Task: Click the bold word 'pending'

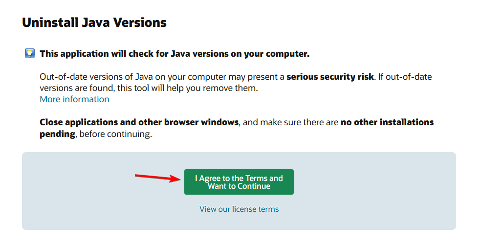Action: coord(57,134)
